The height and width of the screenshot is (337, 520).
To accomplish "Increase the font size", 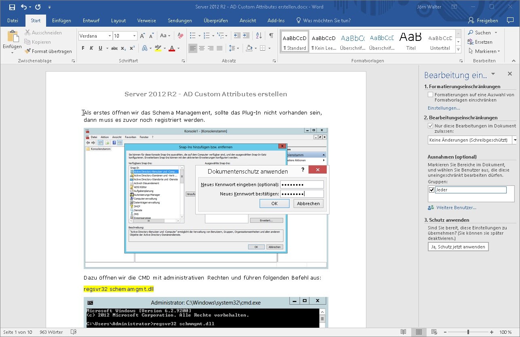I will [142, 36].
